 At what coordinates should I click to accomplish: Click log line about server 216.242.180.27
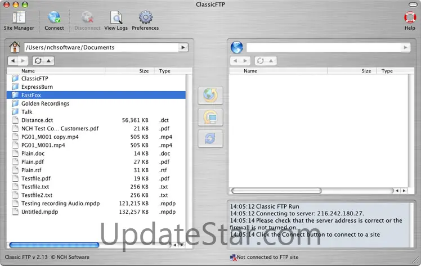[297, 214]
